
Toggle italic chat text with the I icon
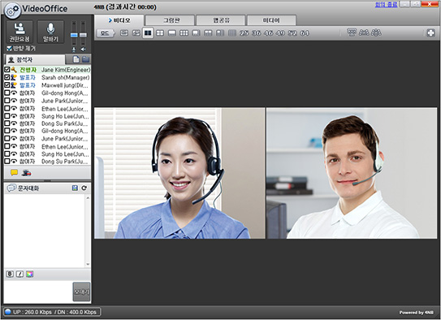click(20, 274)
